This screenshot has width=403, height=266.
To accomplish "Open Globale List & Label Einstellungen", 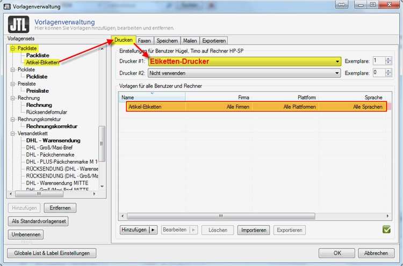I will (x=52, y=253).
